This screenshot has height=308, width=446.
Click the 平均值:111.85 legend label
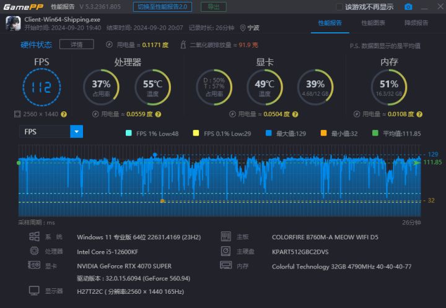[401, 134]
